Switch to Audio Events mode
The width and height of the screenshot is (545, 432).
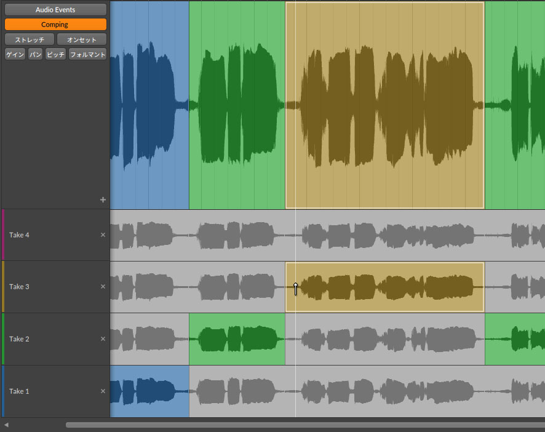click(55, 10)
